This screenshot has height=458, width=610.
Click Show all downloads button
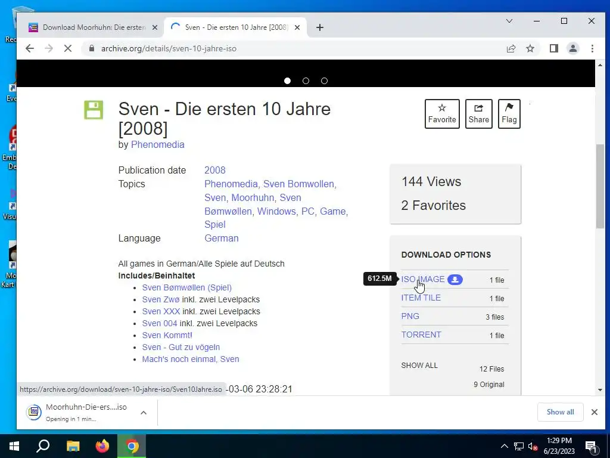[x=560, y=412]
